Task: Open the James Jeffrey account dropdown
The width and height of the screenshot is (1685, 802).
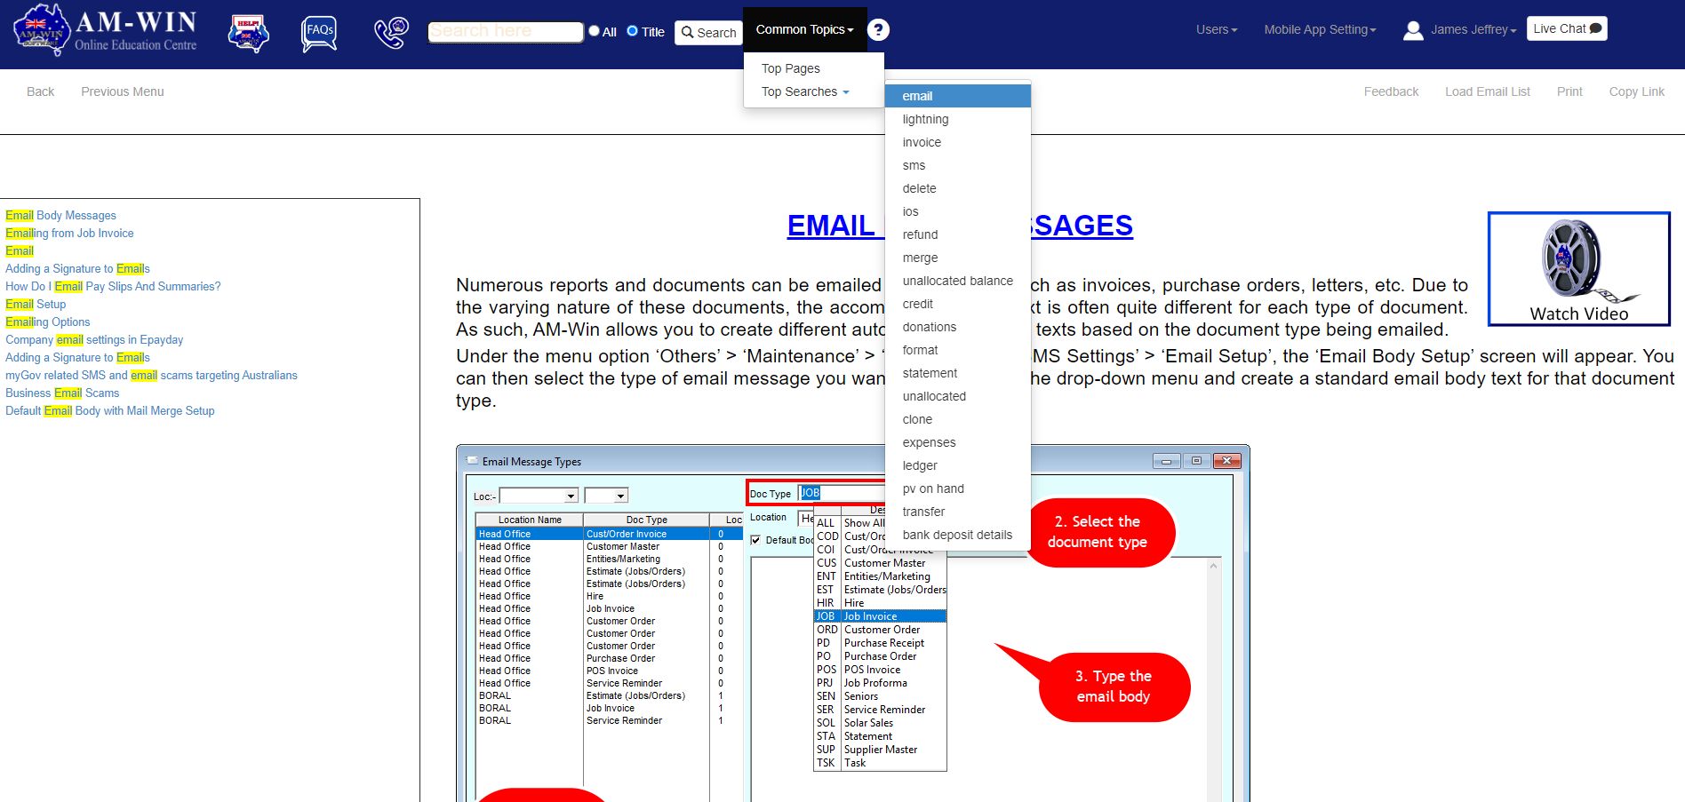Action: coord(1473,29)
